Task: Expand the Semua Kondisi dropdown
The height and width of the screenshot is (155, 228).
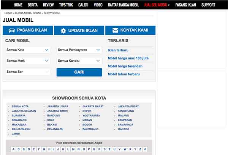Action: coord(79,61)
